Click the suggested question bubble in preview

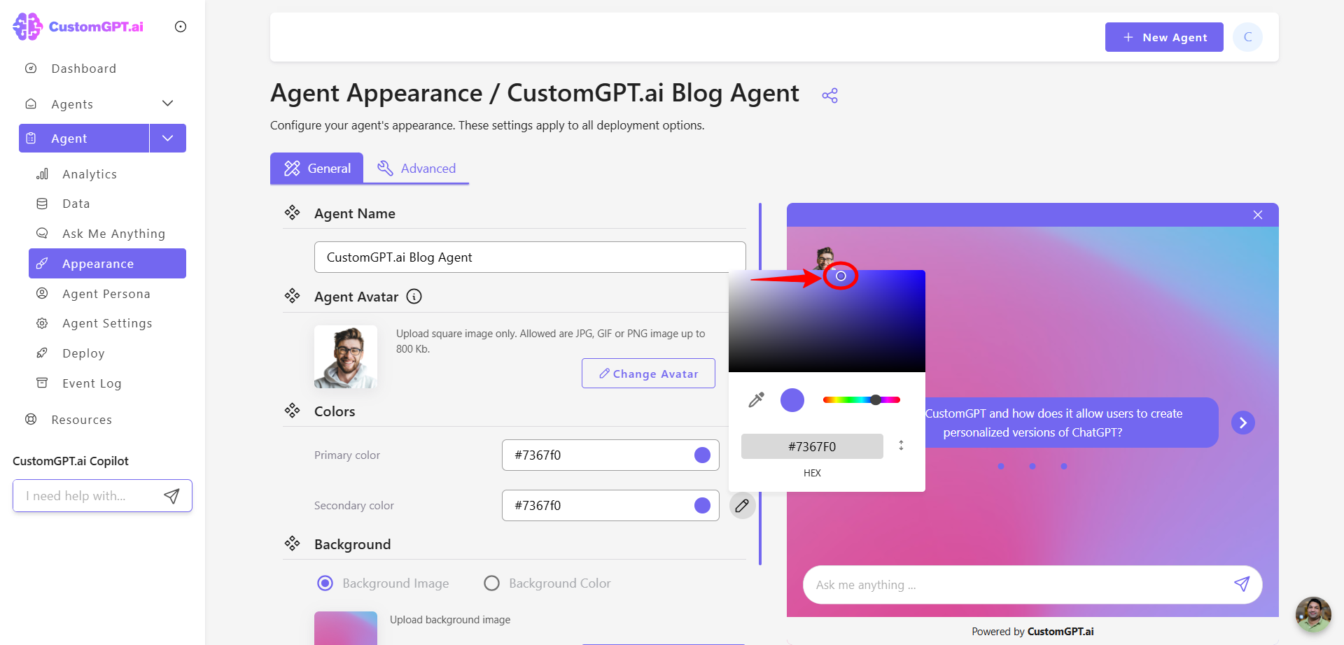(x=1072, y=423)
